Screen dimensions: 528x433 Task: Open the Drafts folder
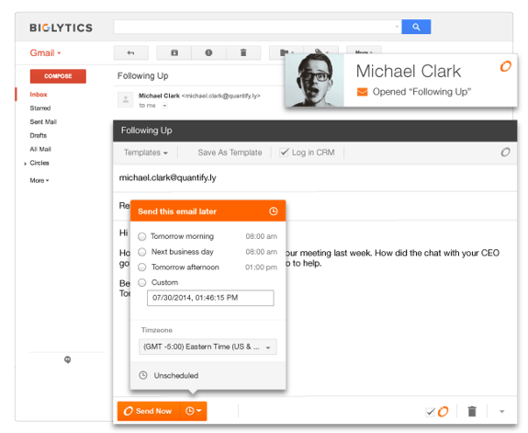38,135
